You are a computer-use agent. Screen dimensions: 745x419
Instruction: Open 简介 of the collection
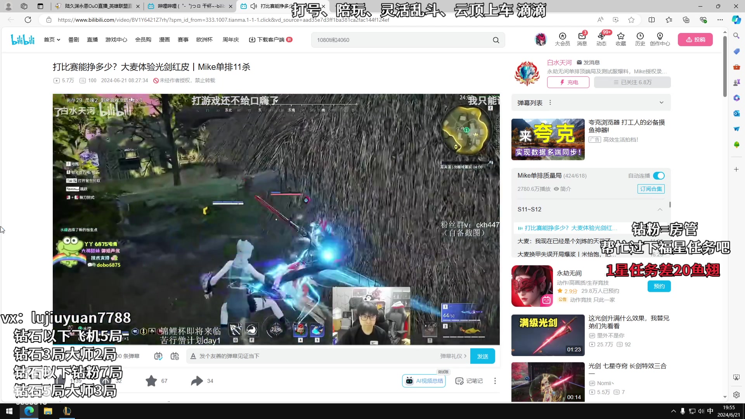[x=562, y=189]
